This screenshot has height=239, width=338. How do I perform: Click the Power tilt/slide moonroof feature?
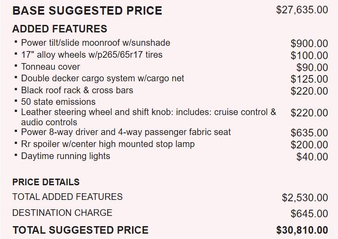(95, 43)
